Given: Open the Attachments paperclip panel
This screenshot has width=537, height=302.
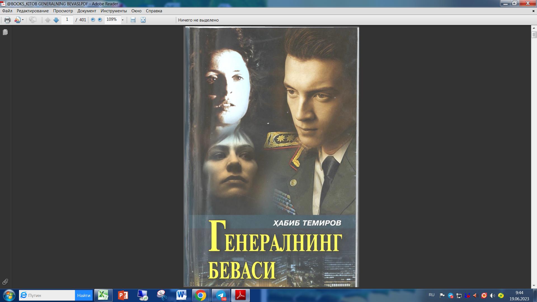Looking at the screenshot, I should click(x=5, y=282).
